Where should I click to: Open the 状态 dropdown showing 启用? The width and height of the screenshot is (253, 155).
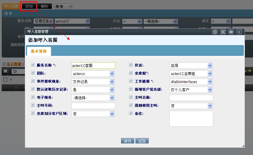191,66
